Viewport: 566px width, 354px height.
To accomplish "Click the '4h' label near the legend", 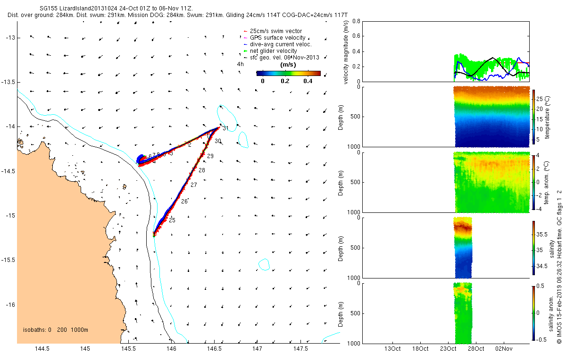I will 241,64.
